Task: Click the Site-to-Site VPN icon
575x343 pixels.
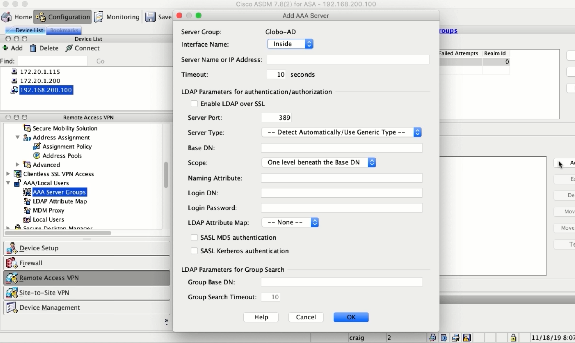Action: point(12,293)
